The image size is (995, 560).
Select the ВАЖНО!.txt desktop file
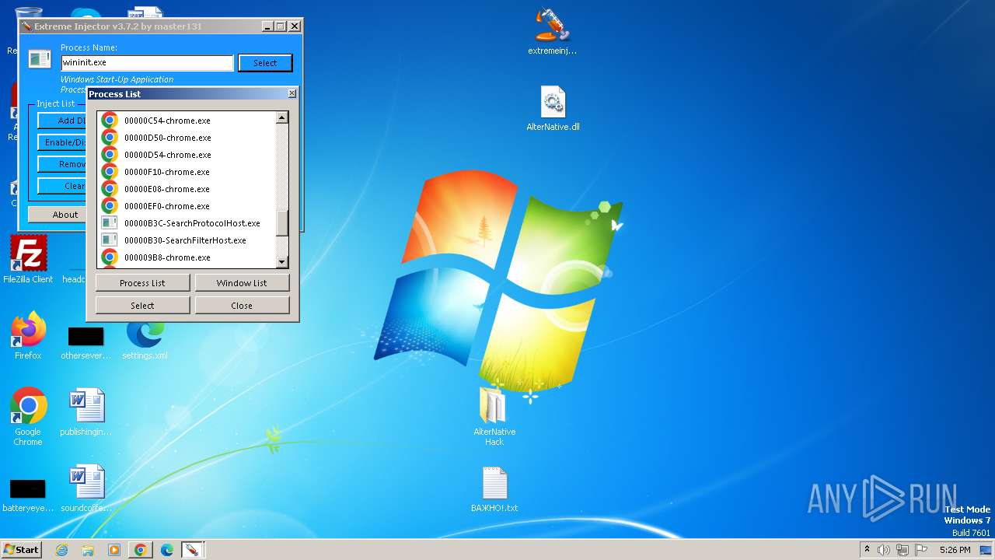[x=494, y=489]
